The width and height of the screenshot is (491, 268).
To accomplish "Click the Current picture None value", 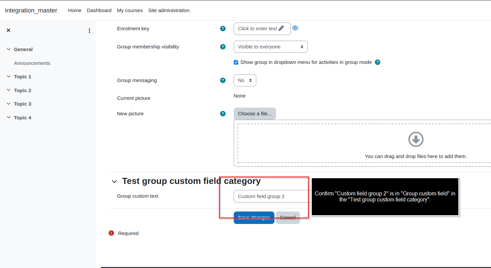I will [240, 96].
